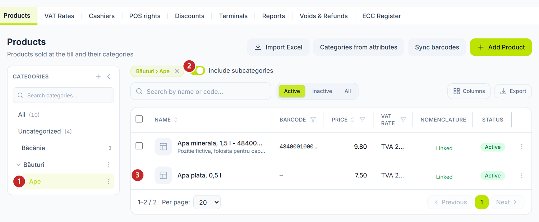Click Categories from attributes
This screenshot has height=222, width=539.
pyautogui.click(x=359, y=47)
